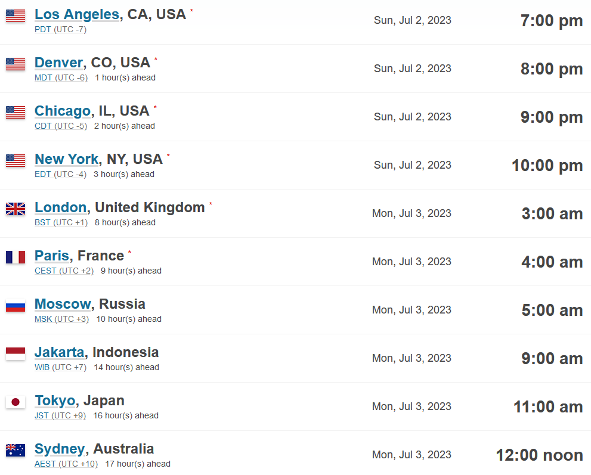
Task: Click the USA flag next to Denver
Action: point(16,64)
